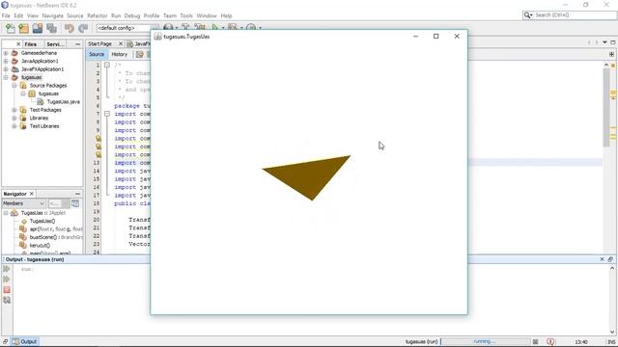Expand the JavaFXApplication1 project node

pyautogui.click(x=6, y=69)
